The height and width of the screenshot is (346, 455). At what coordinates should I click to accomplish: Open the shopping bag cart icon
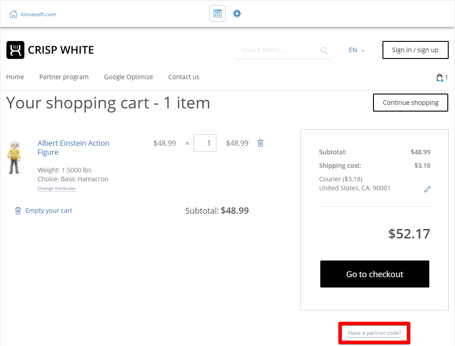click(440, 77)
